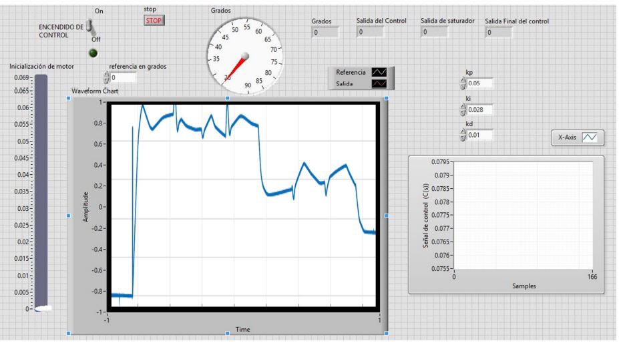Click the 0.069 top scale value of slider
The height and width of the screenshot is (345, 619).
[x=21, y=77]
